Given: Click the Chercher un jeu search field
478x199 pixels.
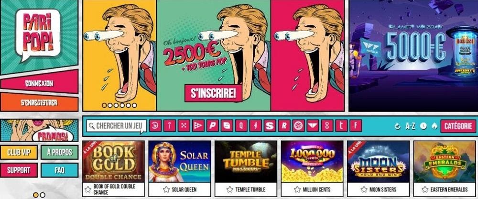Looking at the screenshot, I should (x=116, y=126).
